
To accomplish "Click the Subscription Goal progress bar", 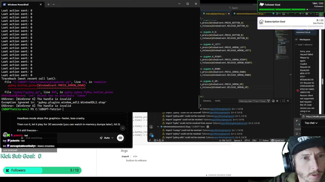I will click(x=291, y=27).
